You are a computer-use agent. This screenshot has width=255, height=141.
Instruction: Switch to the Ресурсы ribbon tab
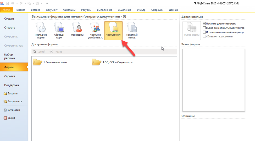(x=86, y=10)
